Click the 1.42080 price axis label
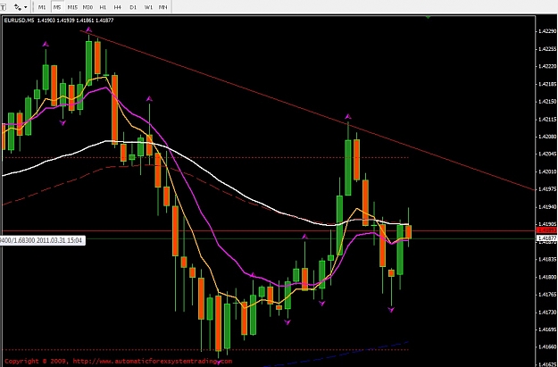The width and height of the screenshot is (558, 367). pos(547,137)
